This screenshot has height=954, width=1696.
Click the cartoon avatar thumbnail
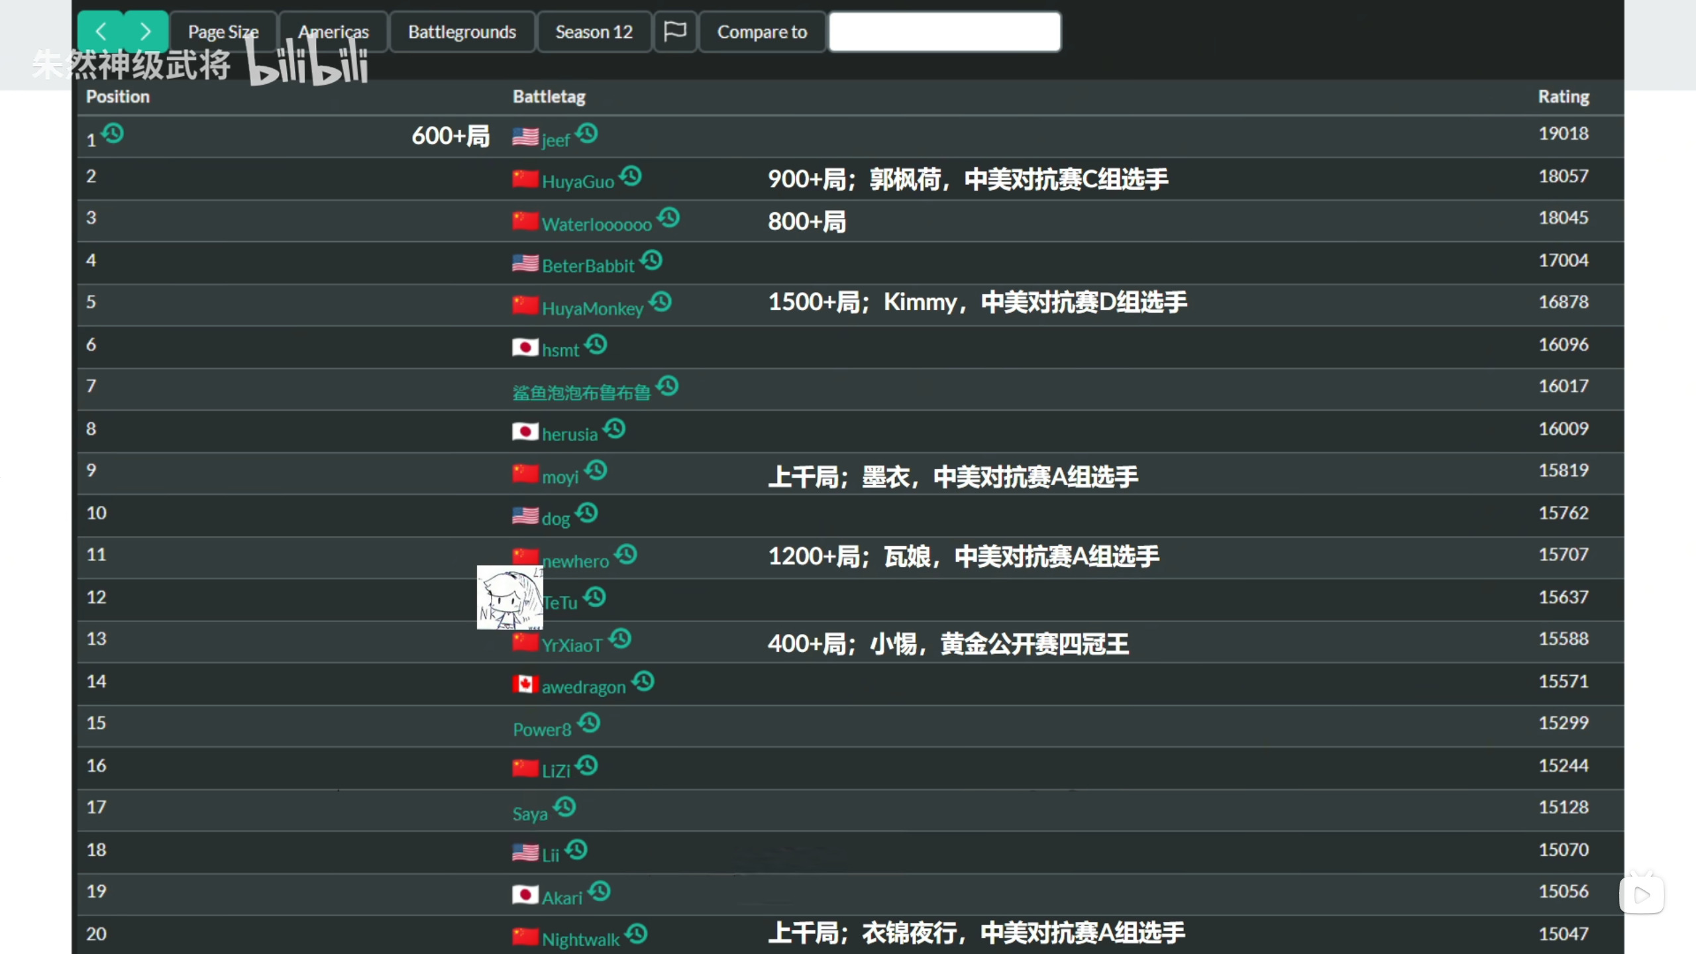[509, 598]
